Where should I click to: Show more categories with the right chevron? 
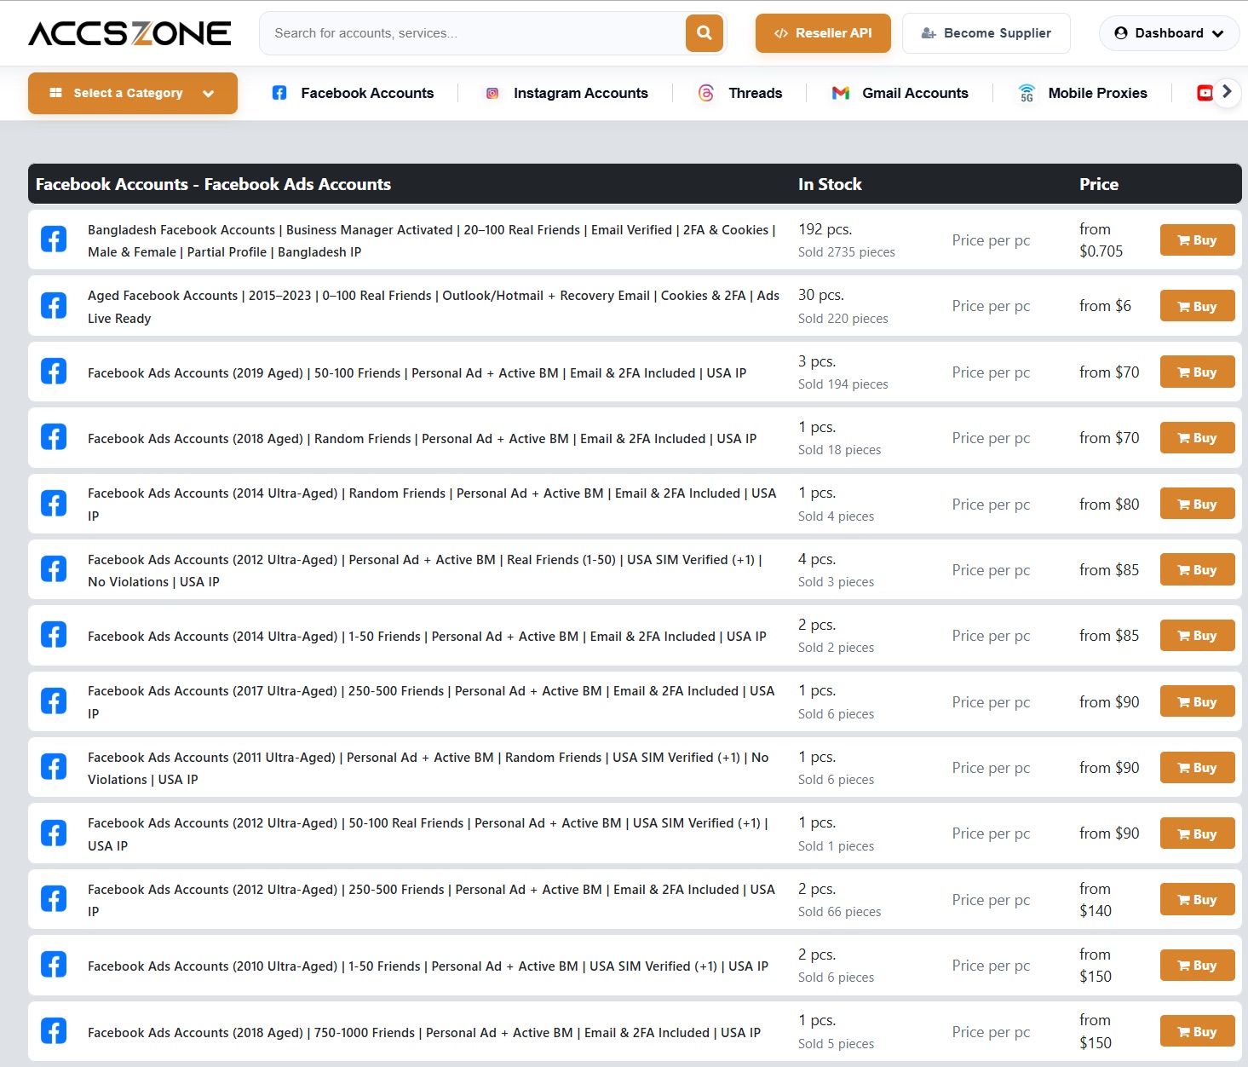click(x=1227, y=91)
